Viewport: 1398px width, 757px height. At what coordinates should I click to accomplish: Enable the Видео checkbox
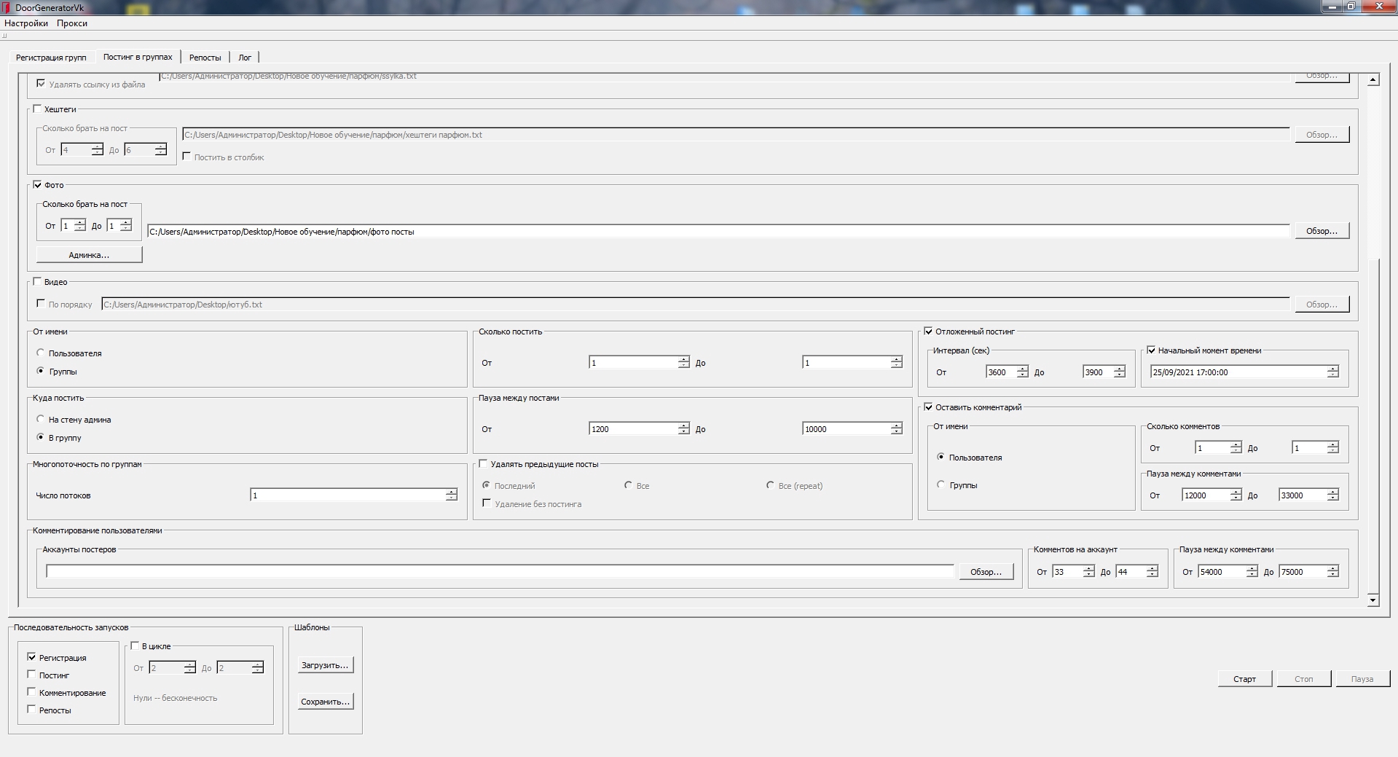[x=38, y=282]
